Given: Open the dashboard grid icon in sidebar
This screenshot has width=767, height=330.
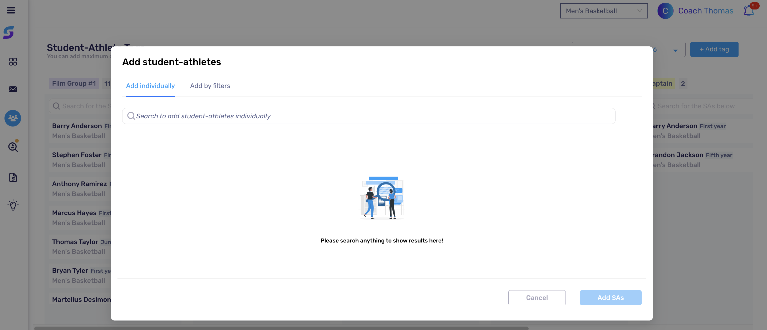Looking at the screenshot, I should click(13, 62).
